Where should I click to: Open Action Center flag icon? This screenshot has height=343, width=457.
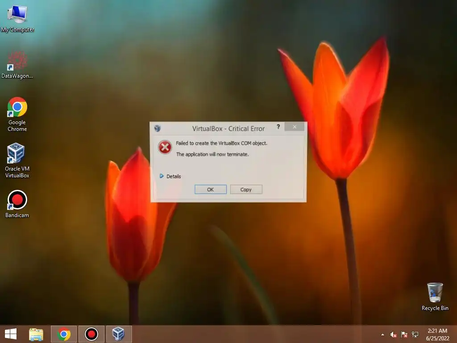(x=404, y=335)
